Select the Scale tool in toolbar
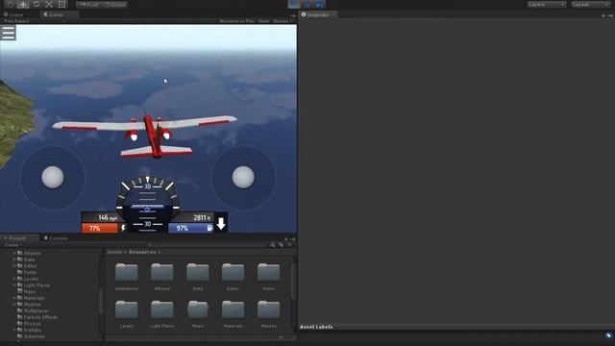The height and width of the screenshot is (346, 615). point(49,4)
